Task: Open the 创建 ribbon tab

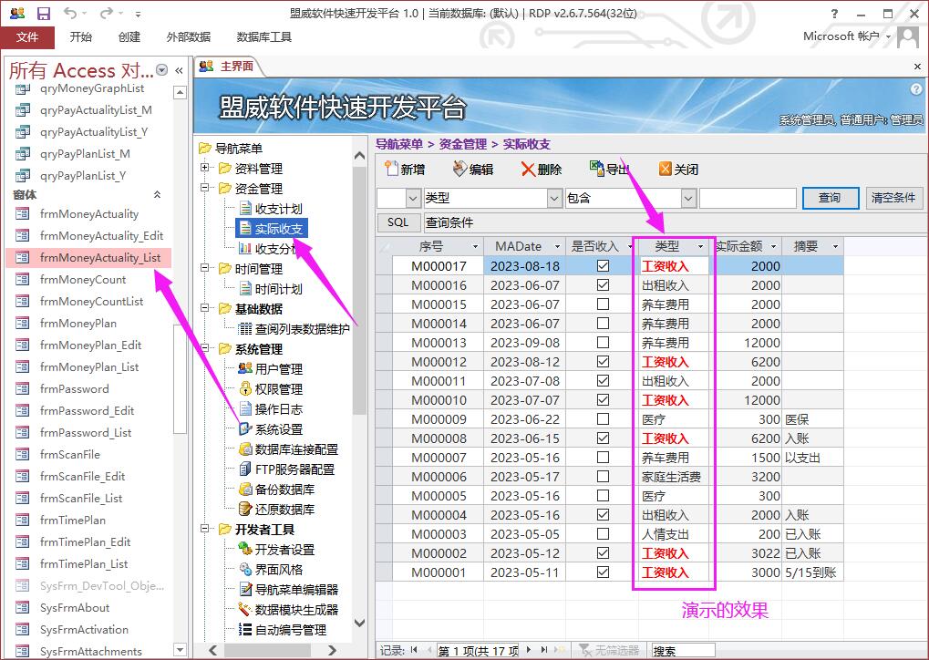Action: (x=129, y=37)
